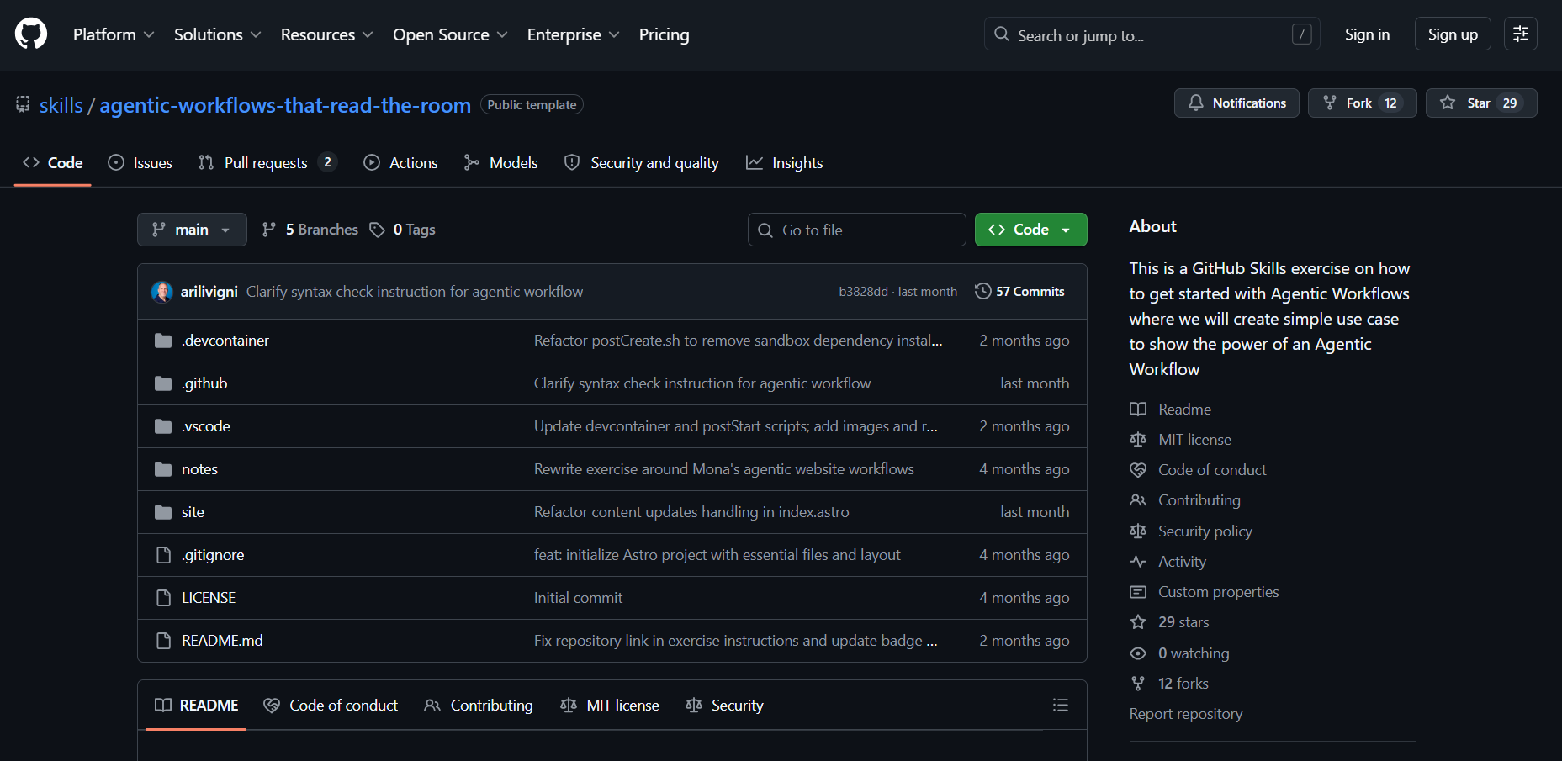1562x761 pixels.
Task: Click arilivigni's avatar image
Action: [x=161, y=292]
